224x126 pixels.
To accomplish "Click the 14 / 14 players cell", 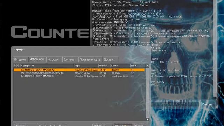I will (x=103, y=70).
